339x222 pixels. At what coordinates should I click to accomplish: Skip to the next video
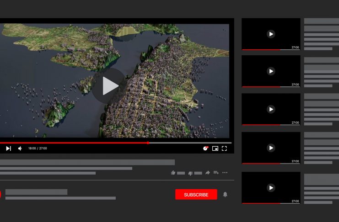click(8, 148)
